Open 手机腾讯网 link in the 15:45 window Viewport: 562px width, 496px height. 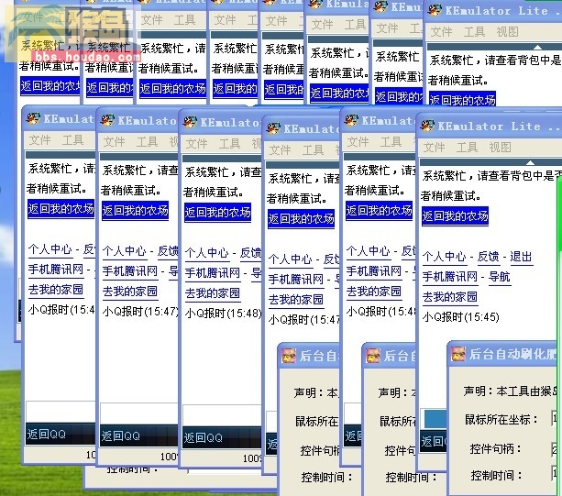pos(450,276)
